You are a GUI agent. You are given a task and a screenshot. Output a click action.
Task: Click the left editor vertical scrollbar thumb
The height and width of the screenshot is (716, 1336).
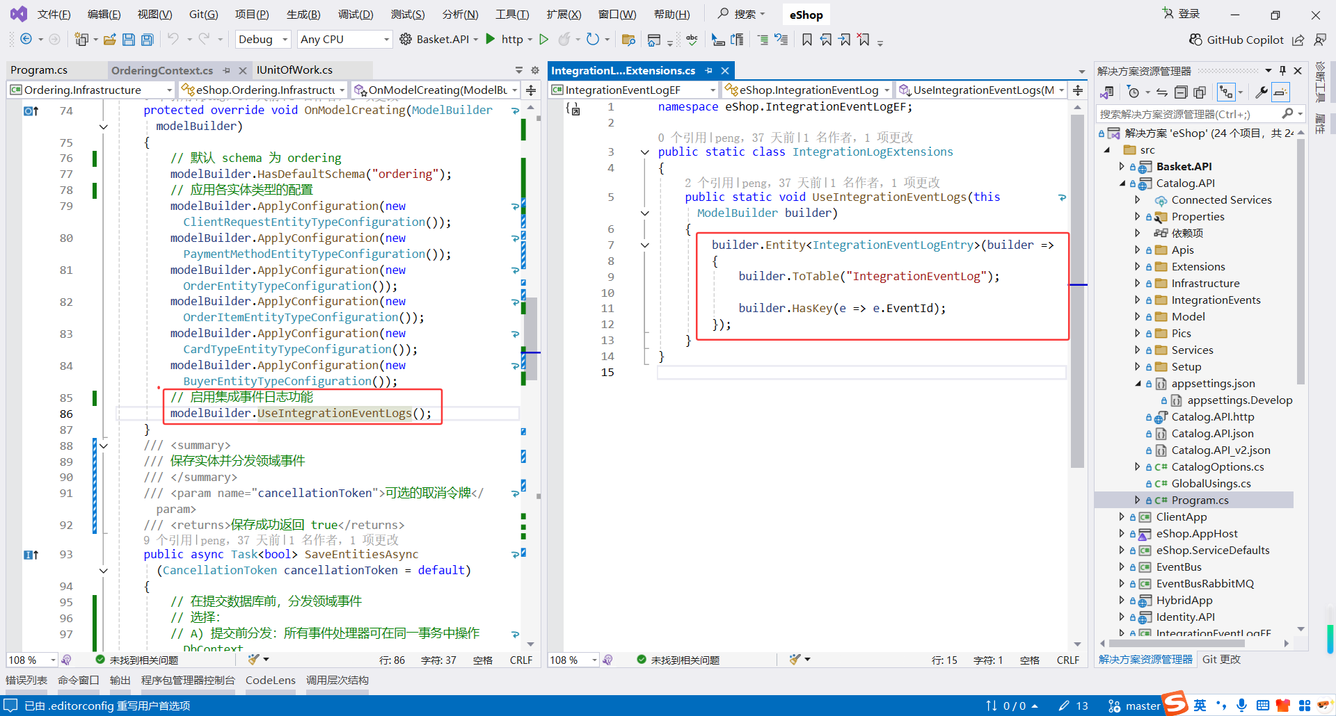531,337
